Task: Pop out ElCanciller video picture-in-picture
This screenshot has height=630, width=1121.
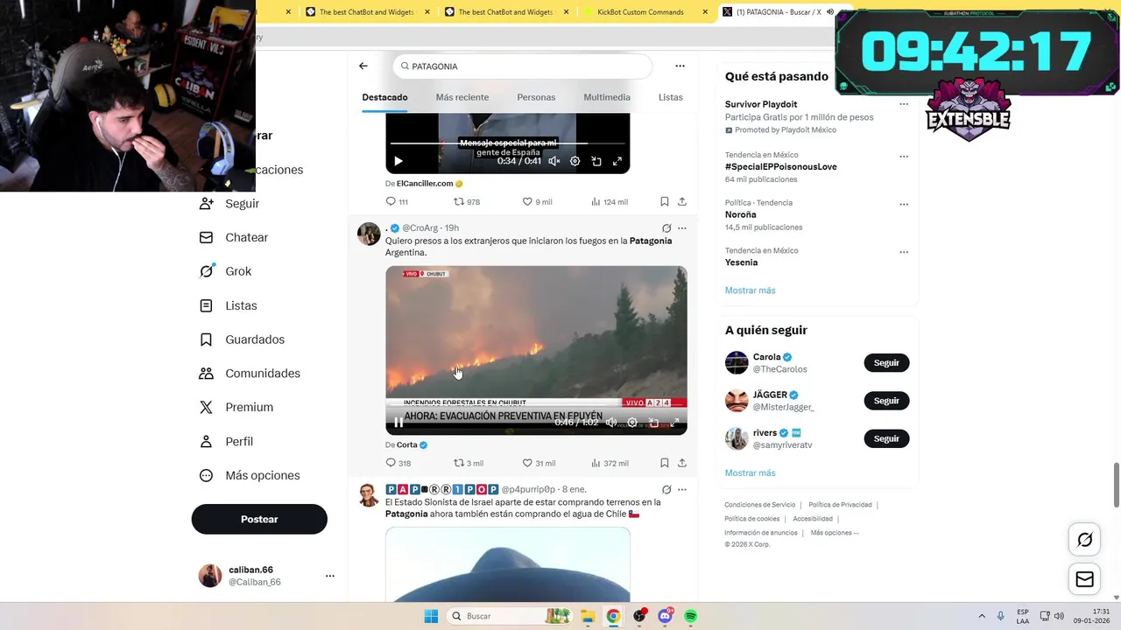Action: [596, 161]
